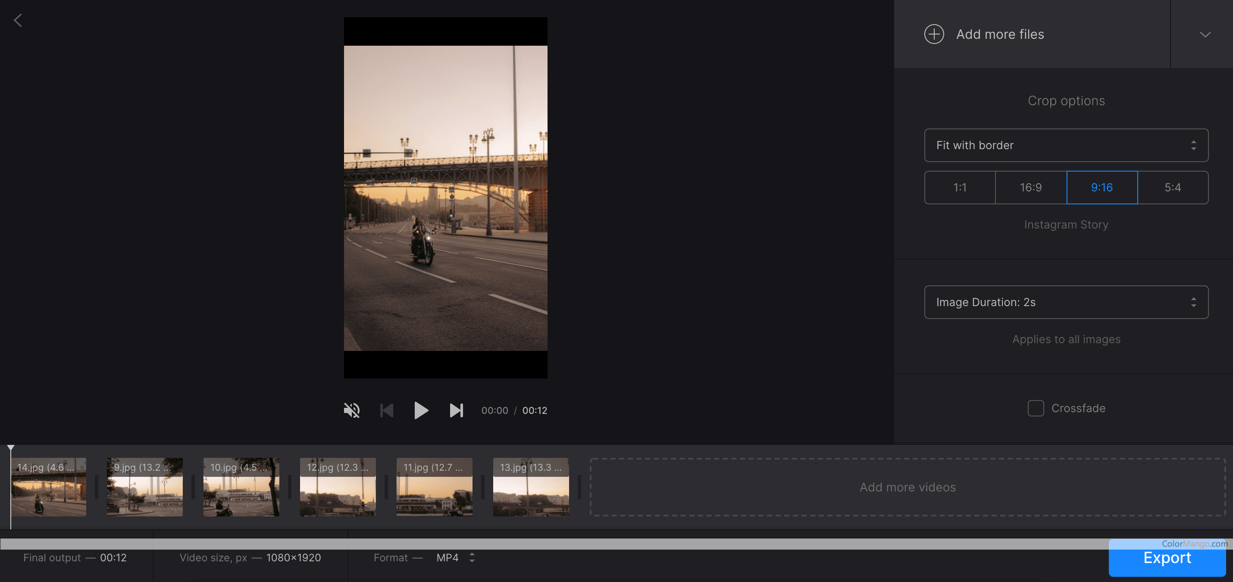Select the 16:9 aspect ratio button

(x=1030, y=186)
